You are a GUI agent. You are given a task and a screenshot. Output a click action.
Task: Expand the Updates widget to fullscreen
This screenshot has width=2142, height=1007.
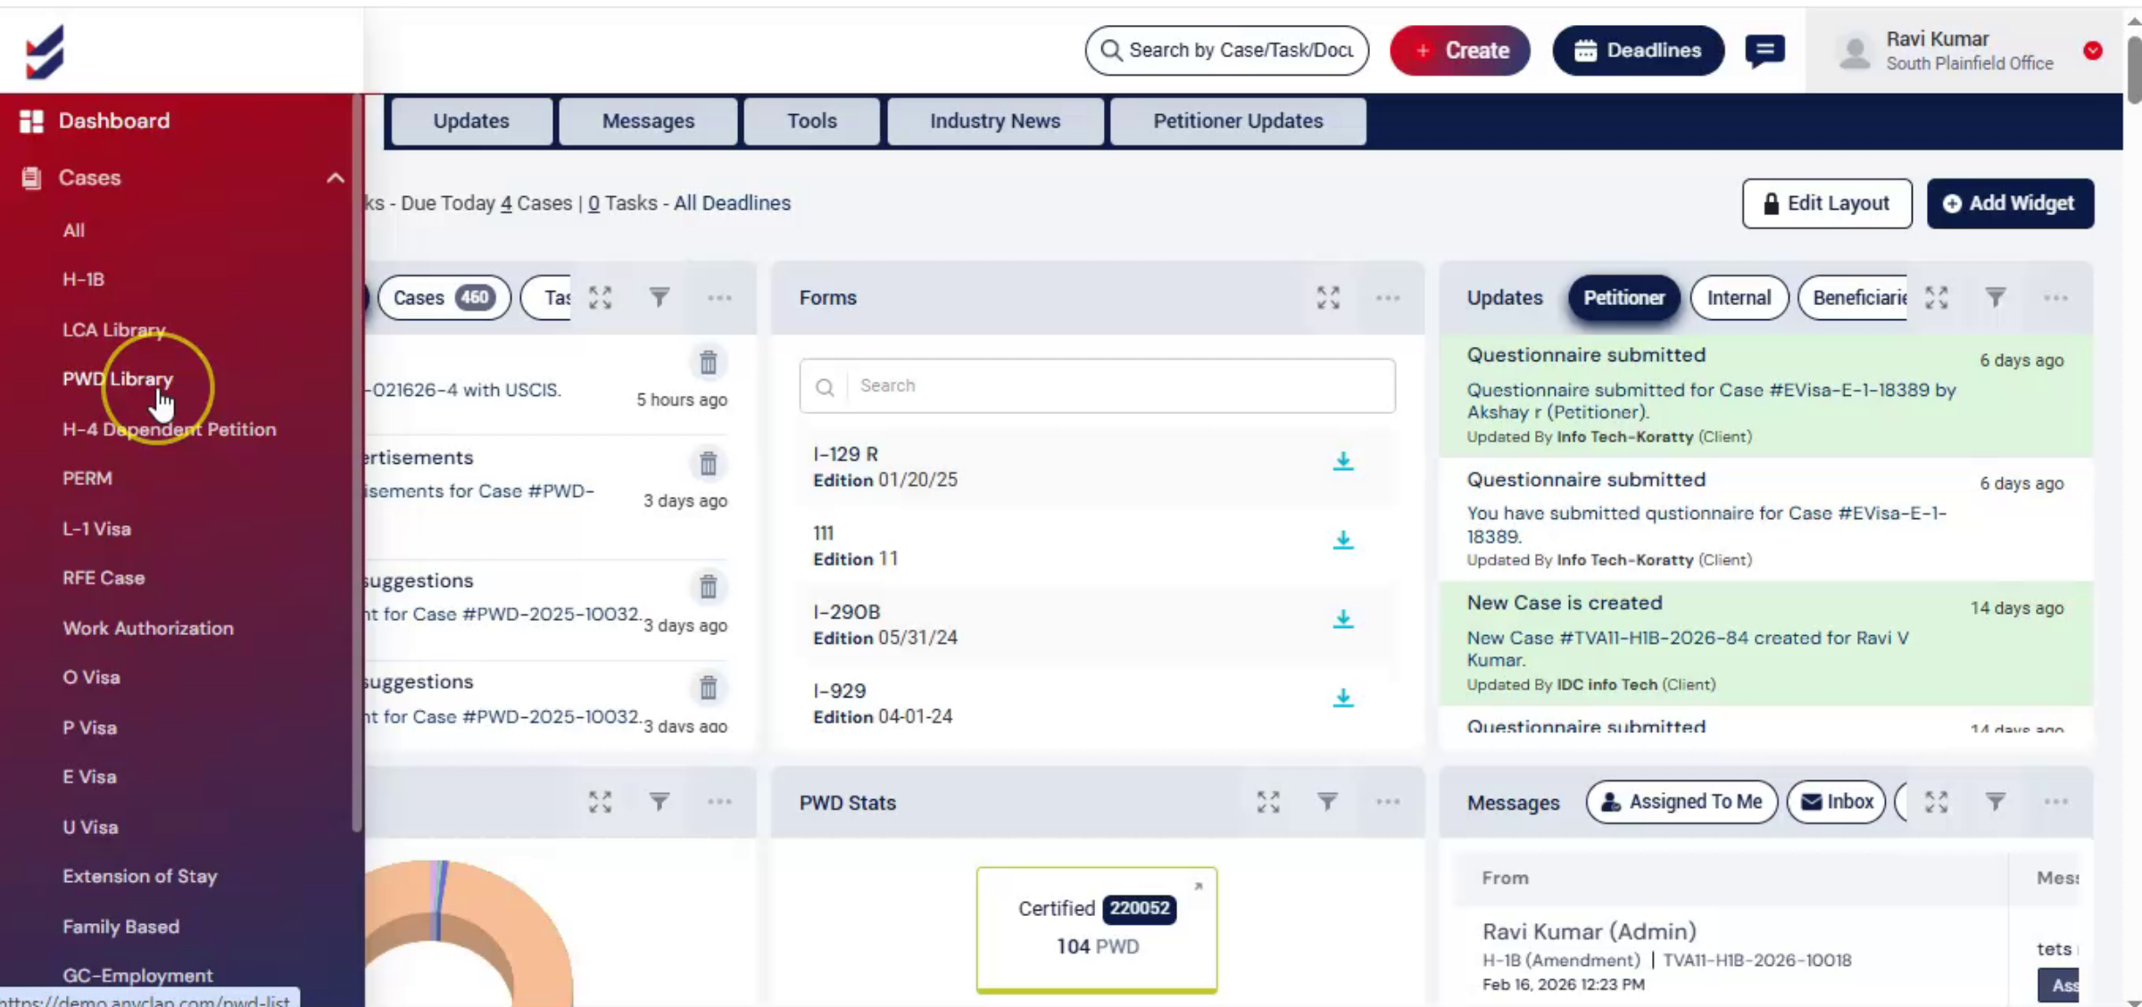1936,298
